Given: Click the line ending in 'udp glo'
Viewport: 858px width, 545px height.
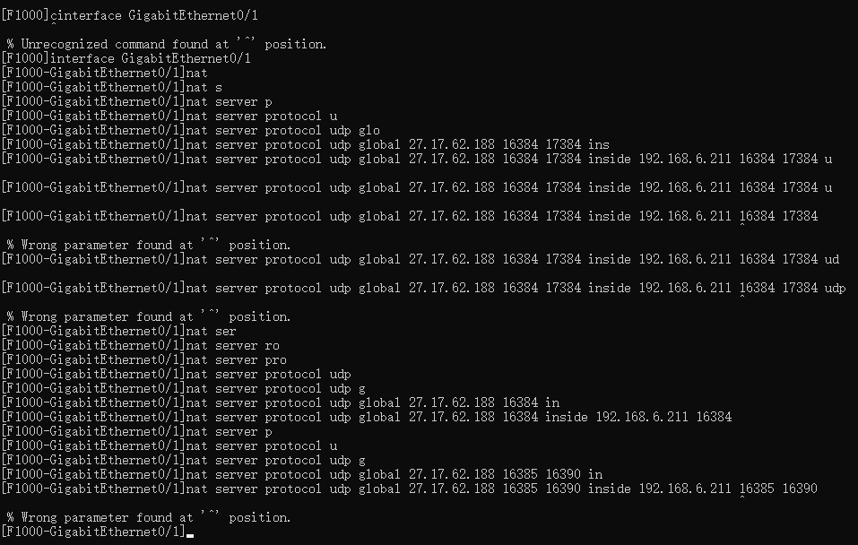Looking at the screenshot, I should tap(191, 130).
